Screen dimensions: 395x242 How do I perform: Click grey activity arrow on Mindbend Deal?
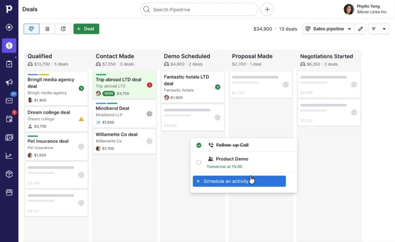click(x=149, y=114)
